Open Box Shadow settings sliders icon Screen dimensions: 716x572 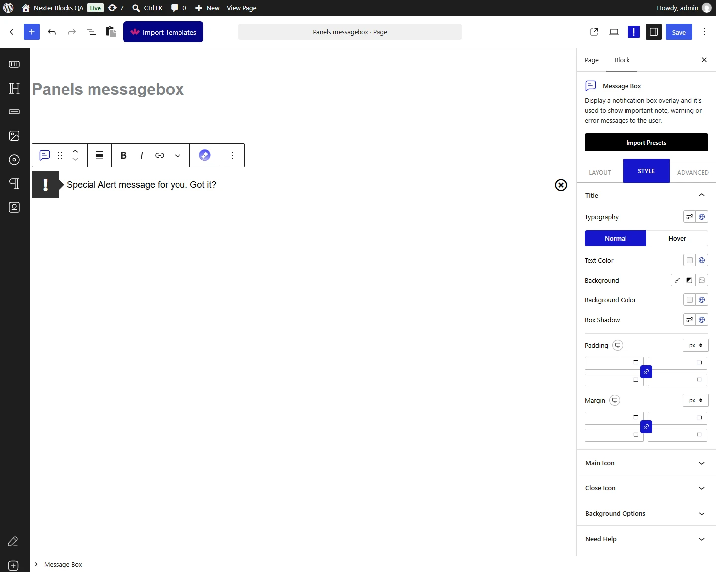tap(689, 320)
